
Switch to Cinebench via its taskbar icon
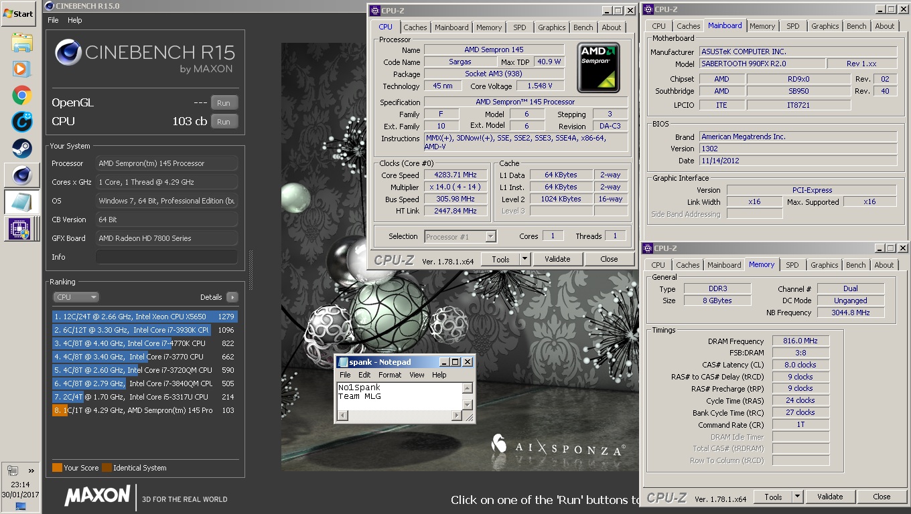[x=22, y=175]
